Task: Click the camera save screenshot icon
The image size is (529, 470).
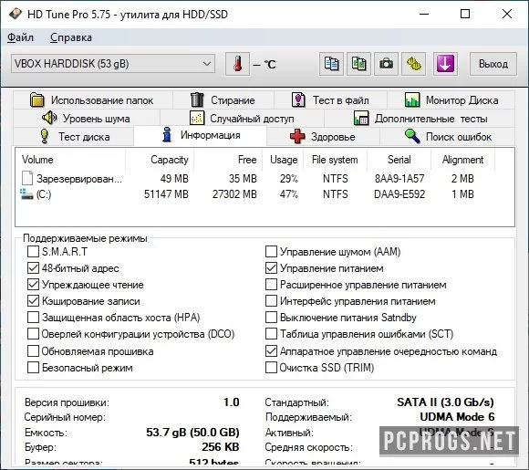Action: tap(386, 64)
